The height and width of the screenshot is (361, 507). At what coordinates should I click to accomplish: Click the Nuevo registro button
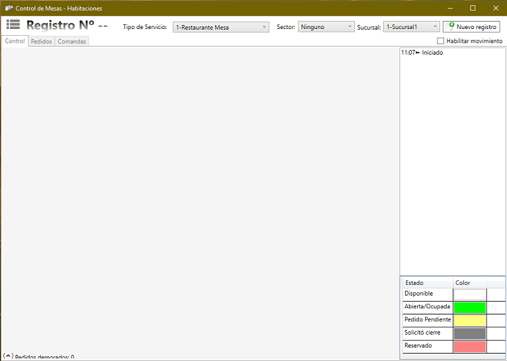click(471, 27)
